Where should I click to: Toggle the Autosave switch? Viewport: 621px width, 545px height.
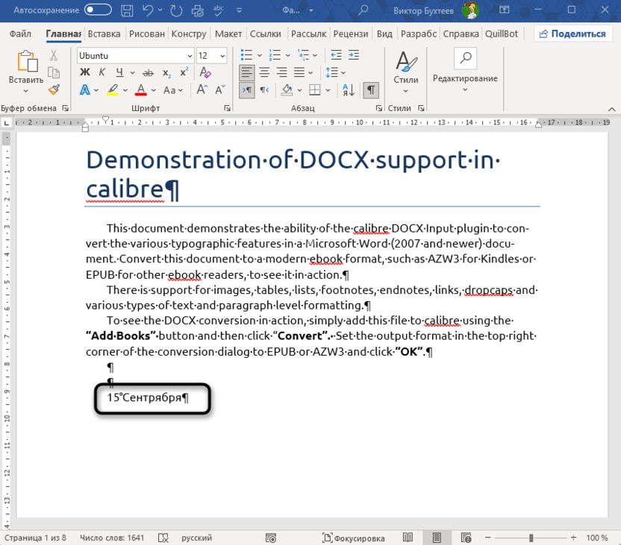point(98,10)
